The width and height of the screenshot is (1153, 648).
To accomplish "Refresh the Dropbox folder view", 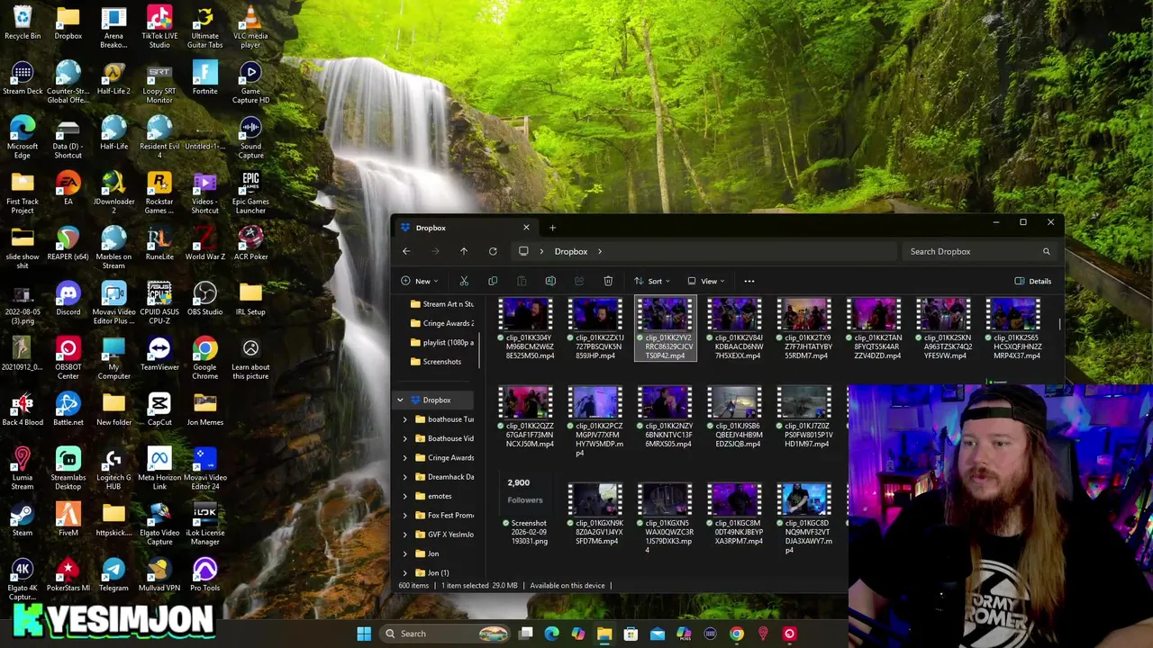I will pyautogui.click(x=493, y=251).
